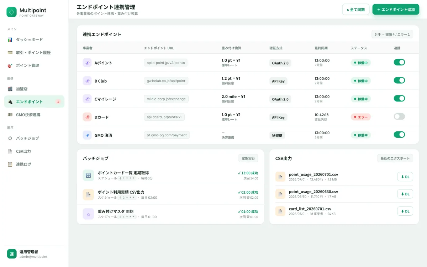Open the 加盟店 sidebar item
The height and width of the screenshot is (267, 427).
[x=34, y=89]
